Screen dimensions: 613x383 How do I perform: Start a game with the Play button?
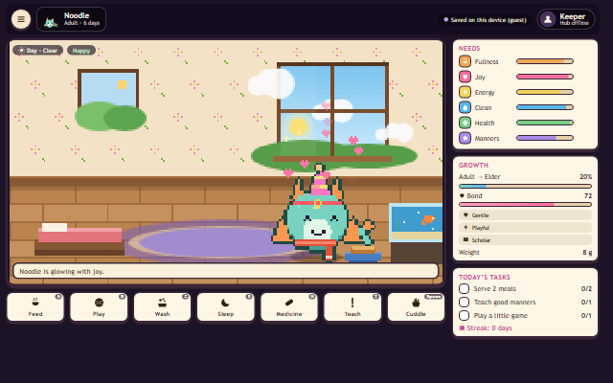pos(99,306)
